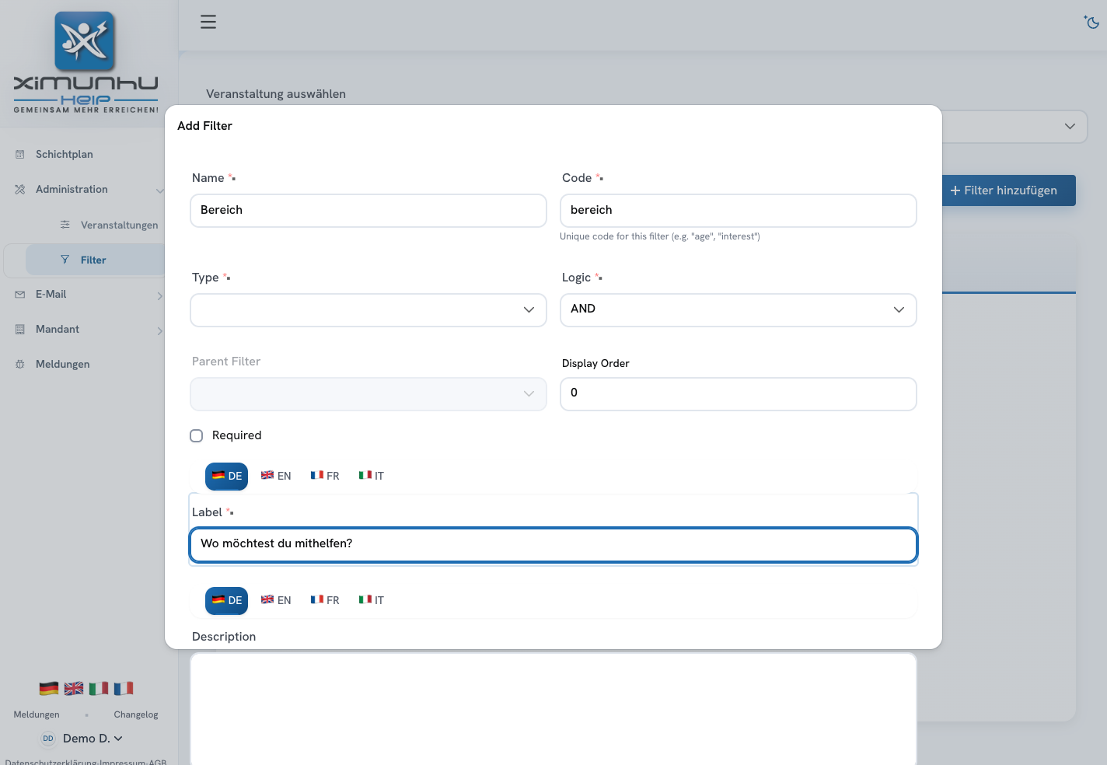The width and height of the screenshot is (1107, 765).
Task: Switch site language to German flag
Action: coord(49,688)
